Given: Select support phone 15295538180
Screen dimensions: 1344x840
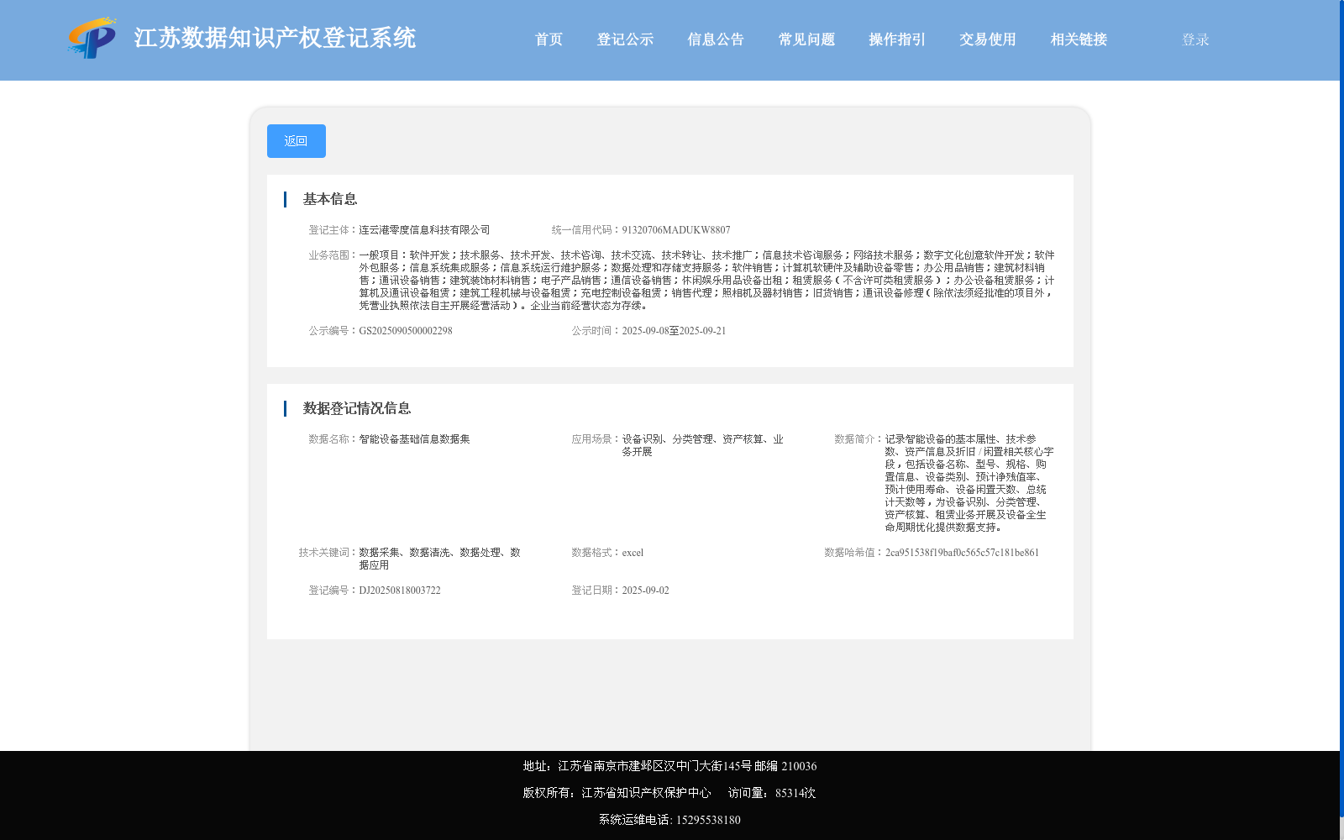Looking at the screenshot, I should click(708, 820).
